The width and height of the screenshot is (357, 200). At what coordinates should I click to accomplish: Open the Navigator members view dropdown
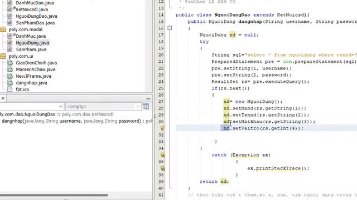pos(61,106)
